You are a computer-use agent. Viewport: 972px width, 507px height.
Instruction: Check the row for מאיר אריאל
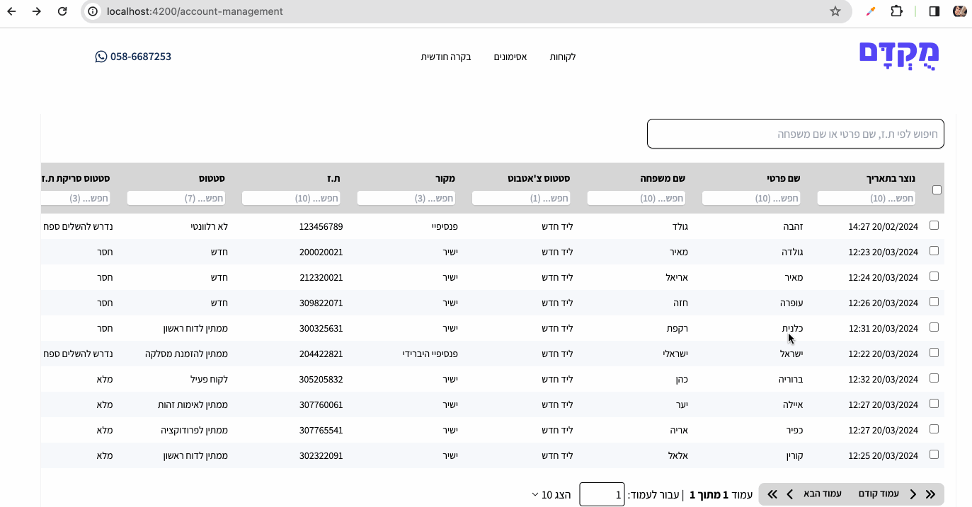pos(934,276)
